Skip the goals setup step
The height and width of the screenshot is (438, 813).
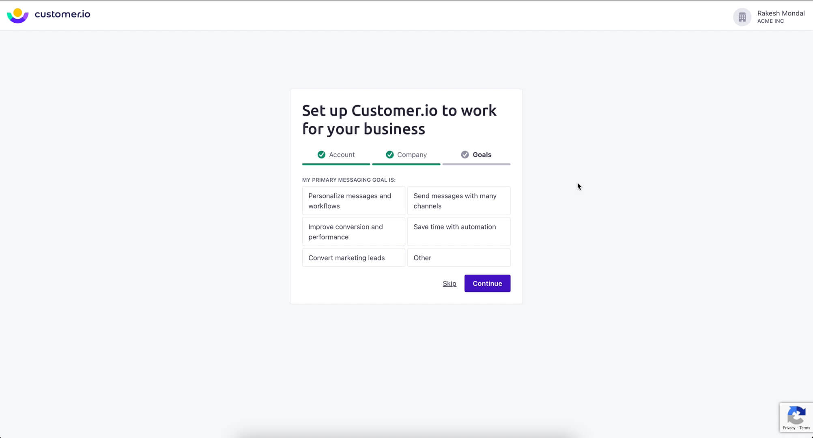pos(449,283)
